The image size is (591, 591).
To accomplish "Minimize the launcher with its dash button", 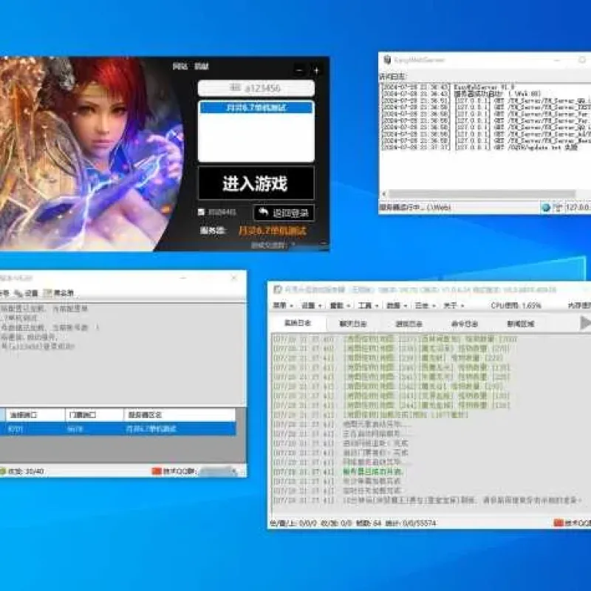I will pos(299,70).
